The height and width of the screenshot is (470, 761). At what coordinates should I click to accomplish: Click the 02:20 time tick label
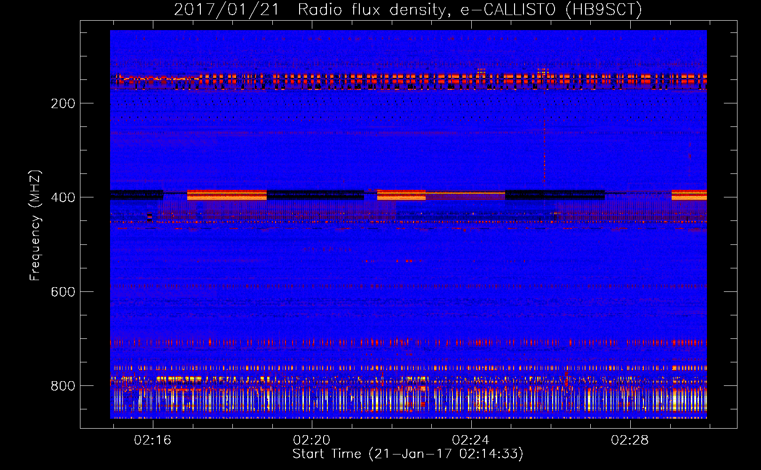pyautogui.click(x=311, y=440)
